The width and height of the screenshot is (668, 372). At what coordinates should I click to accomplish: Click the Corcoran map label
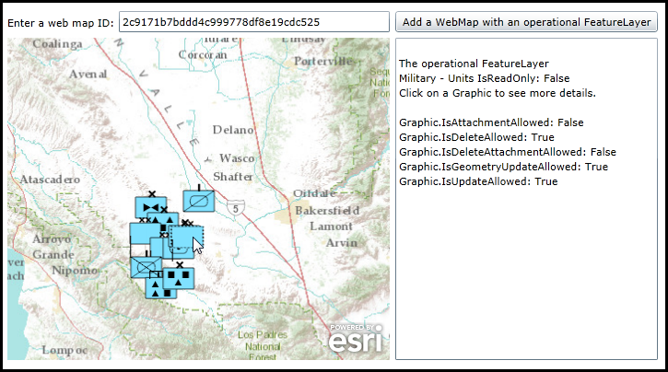click(203, 55)
